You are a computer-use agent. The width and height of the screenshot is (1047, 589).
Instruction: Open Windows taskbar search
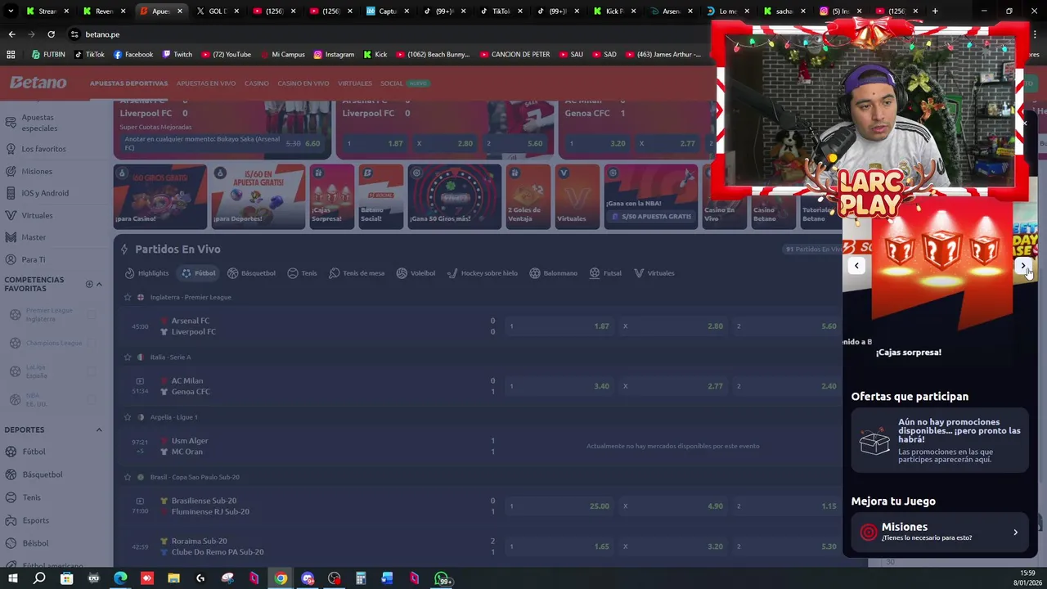click(x=39, y=578)
